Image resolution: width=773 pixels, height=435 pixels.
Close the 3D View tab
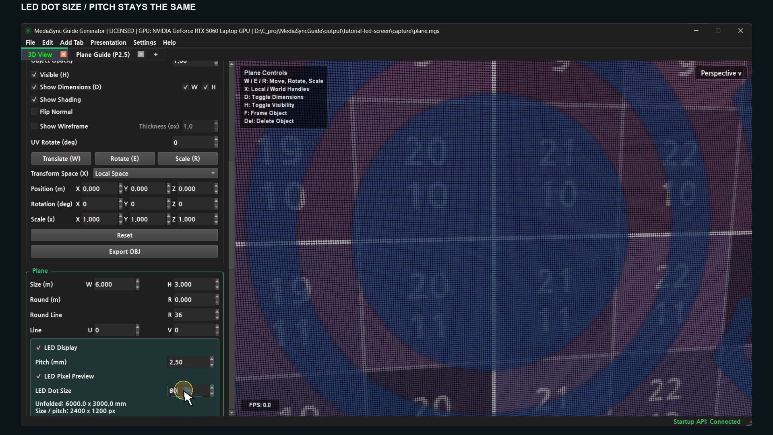pos(63,54)
